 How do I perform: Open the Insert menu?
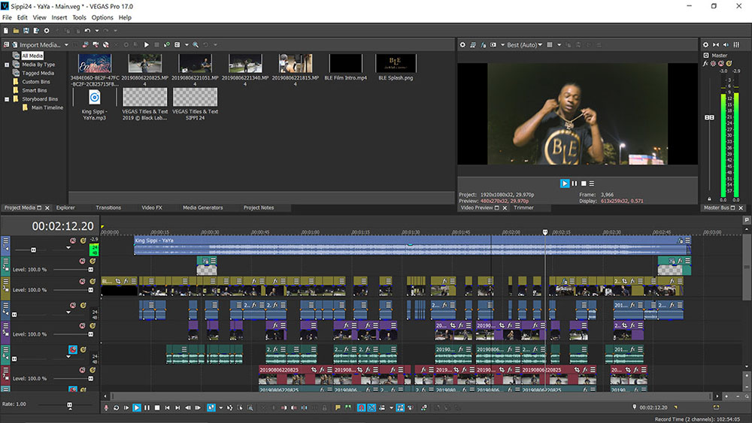(x=59, y=17)
